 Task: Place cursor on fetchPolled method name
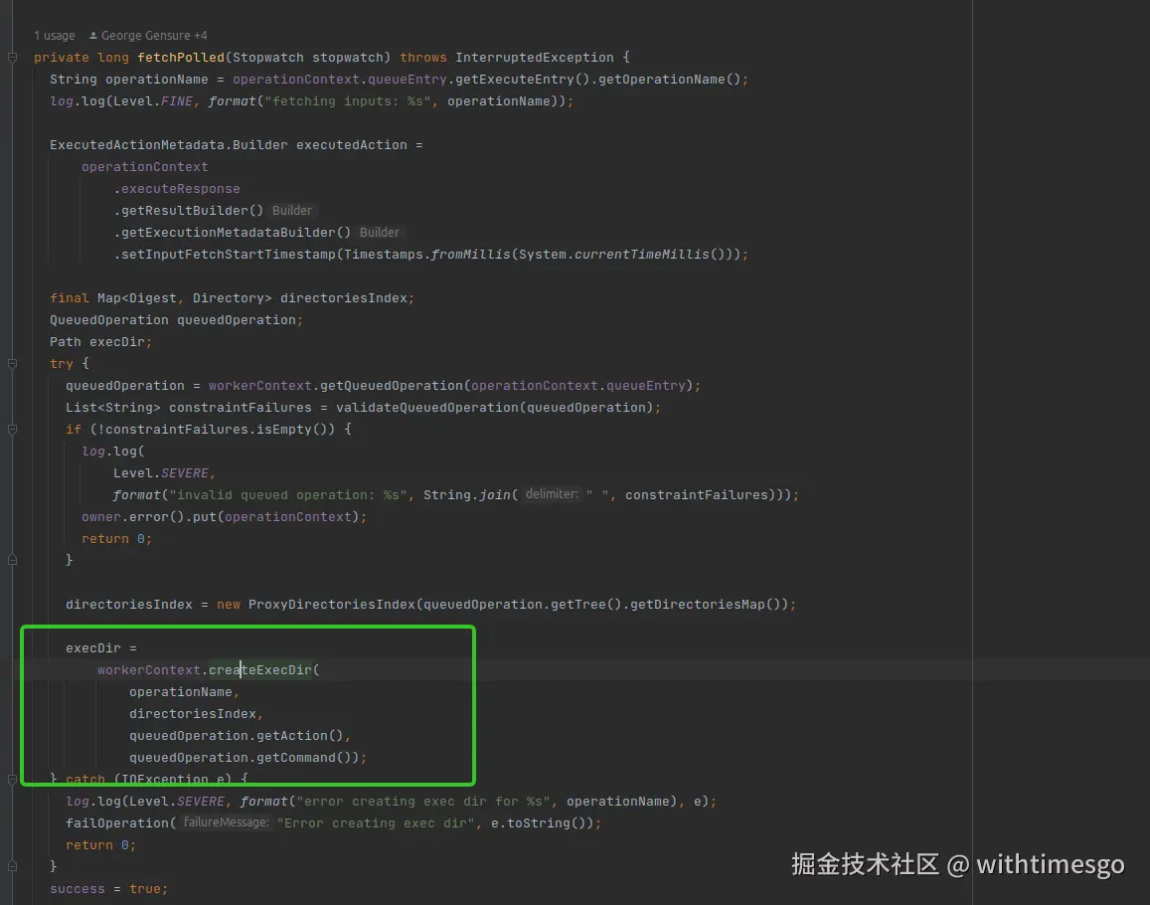181,58
